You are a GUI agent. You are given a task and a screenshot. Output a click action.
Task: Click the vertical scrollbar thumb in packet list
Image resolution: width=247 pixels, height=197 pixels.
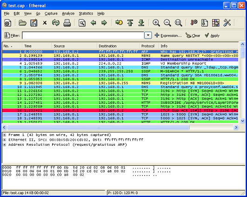(x=243, y=53)
